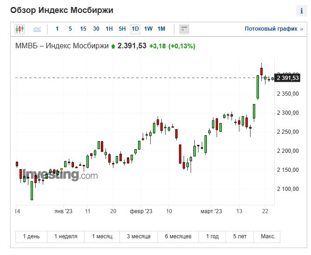Screen dimensions: 311x255
Task: Choose the 3 месяца range
Action: click(139, 236)
